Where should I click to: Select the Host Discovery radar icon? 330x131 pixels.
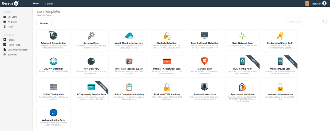tap(91, 61)
